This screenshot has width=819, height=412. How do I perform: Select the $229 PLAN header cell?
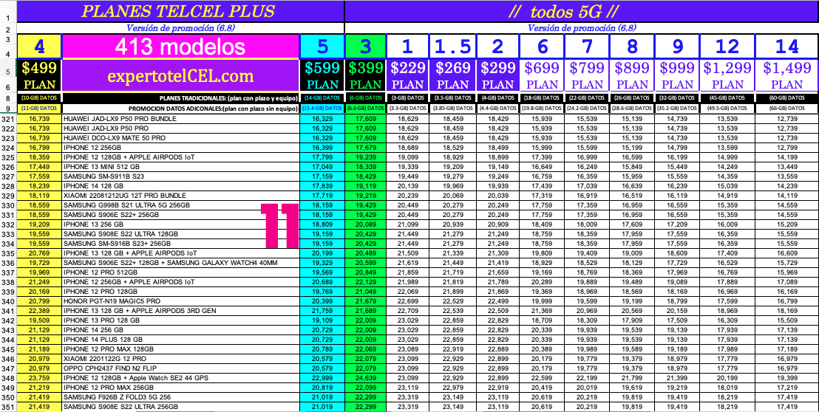408,76
